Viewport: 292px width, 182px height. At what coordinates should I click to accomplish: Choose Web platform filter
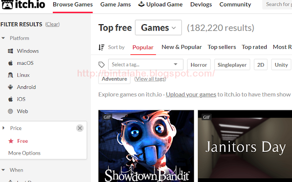22,111
